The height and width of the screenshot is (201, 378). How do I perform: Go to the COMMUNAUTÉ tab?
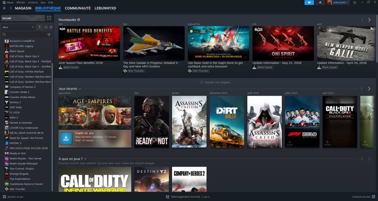pyautogui.click(x=78, y=8)
